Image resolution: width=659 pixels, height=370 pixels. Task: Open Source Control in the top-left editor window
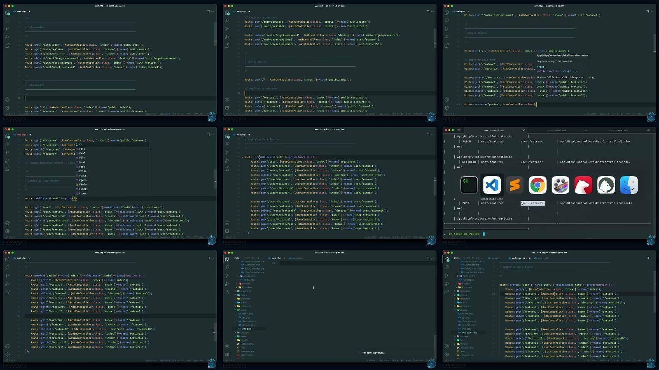pyautogui.click(x=7, y=29)
